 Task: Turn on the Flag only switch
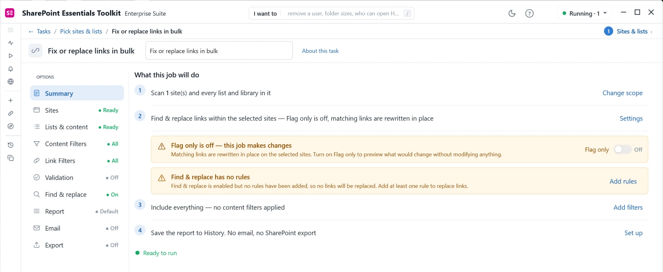(622, 149)
